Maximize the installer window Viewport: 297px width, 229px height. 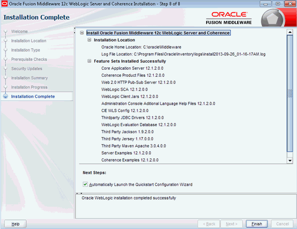[x=278, y=4]
